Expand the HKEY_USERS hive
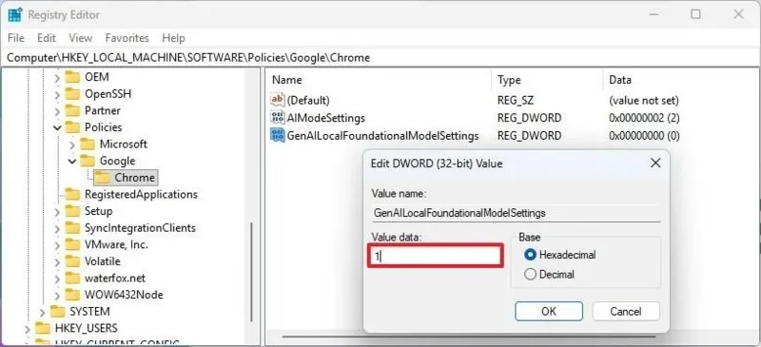This screenshot has width=761, height=347. pyautogui.click(x=28, y=329)
